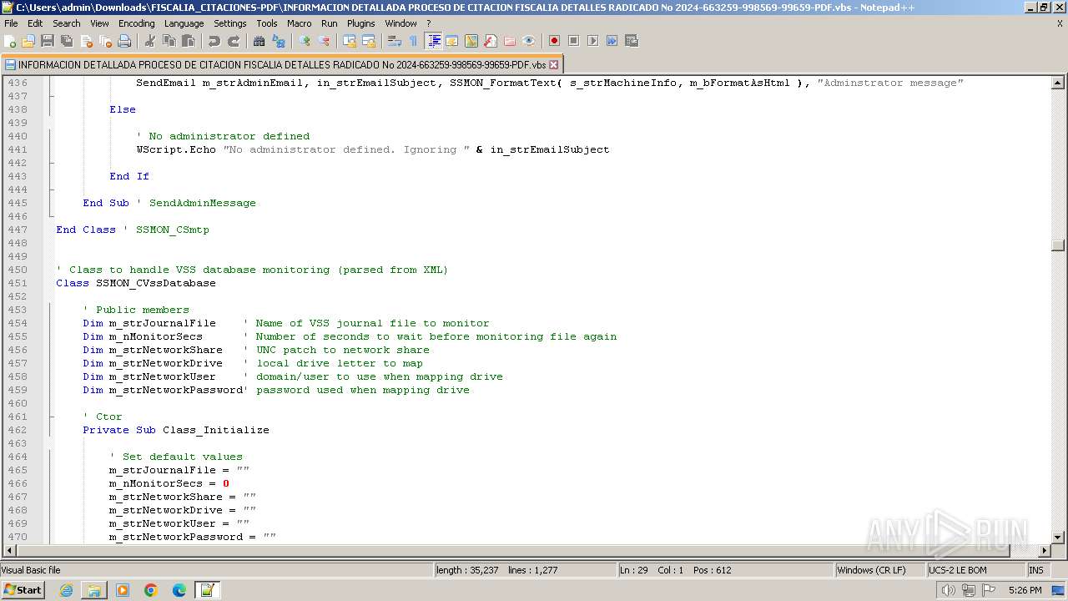Viewport: 1068px width, 601px height.
Task: Open the Macro menu
Action: [300, 23]
